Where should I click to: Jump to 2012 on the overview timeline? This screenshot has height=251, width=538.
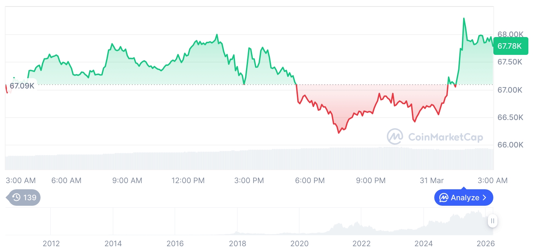coord(51,244)
